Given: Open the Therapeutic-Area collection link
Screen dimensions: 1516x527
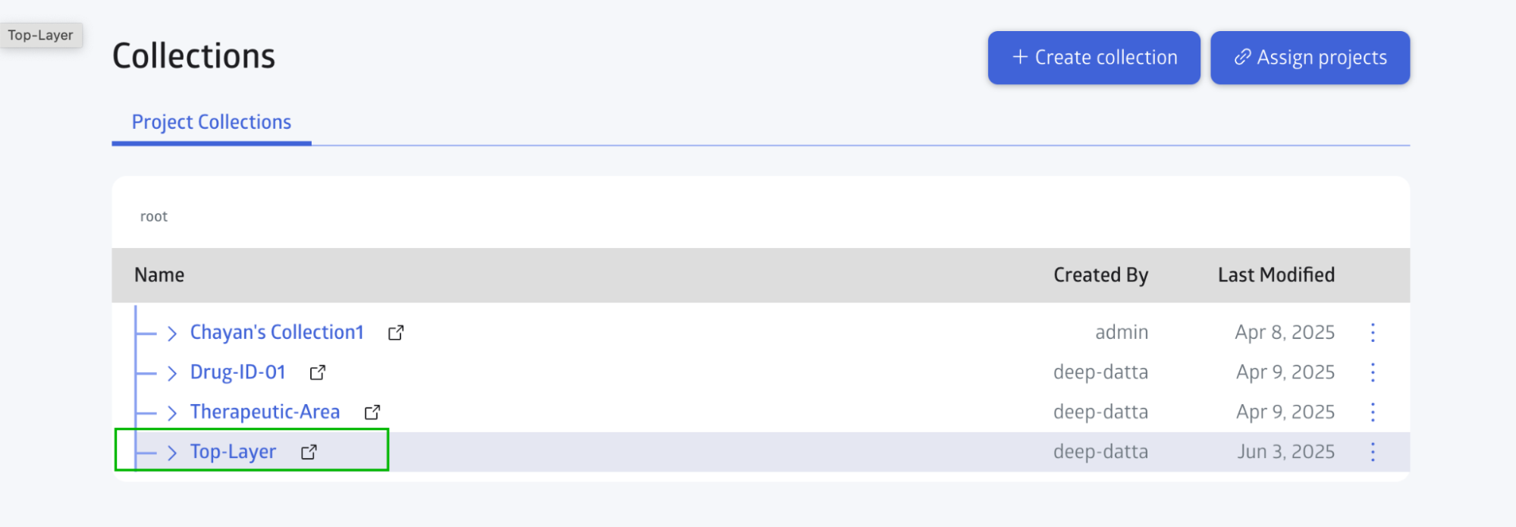Looking at the screenshot, I should point(265,412).
